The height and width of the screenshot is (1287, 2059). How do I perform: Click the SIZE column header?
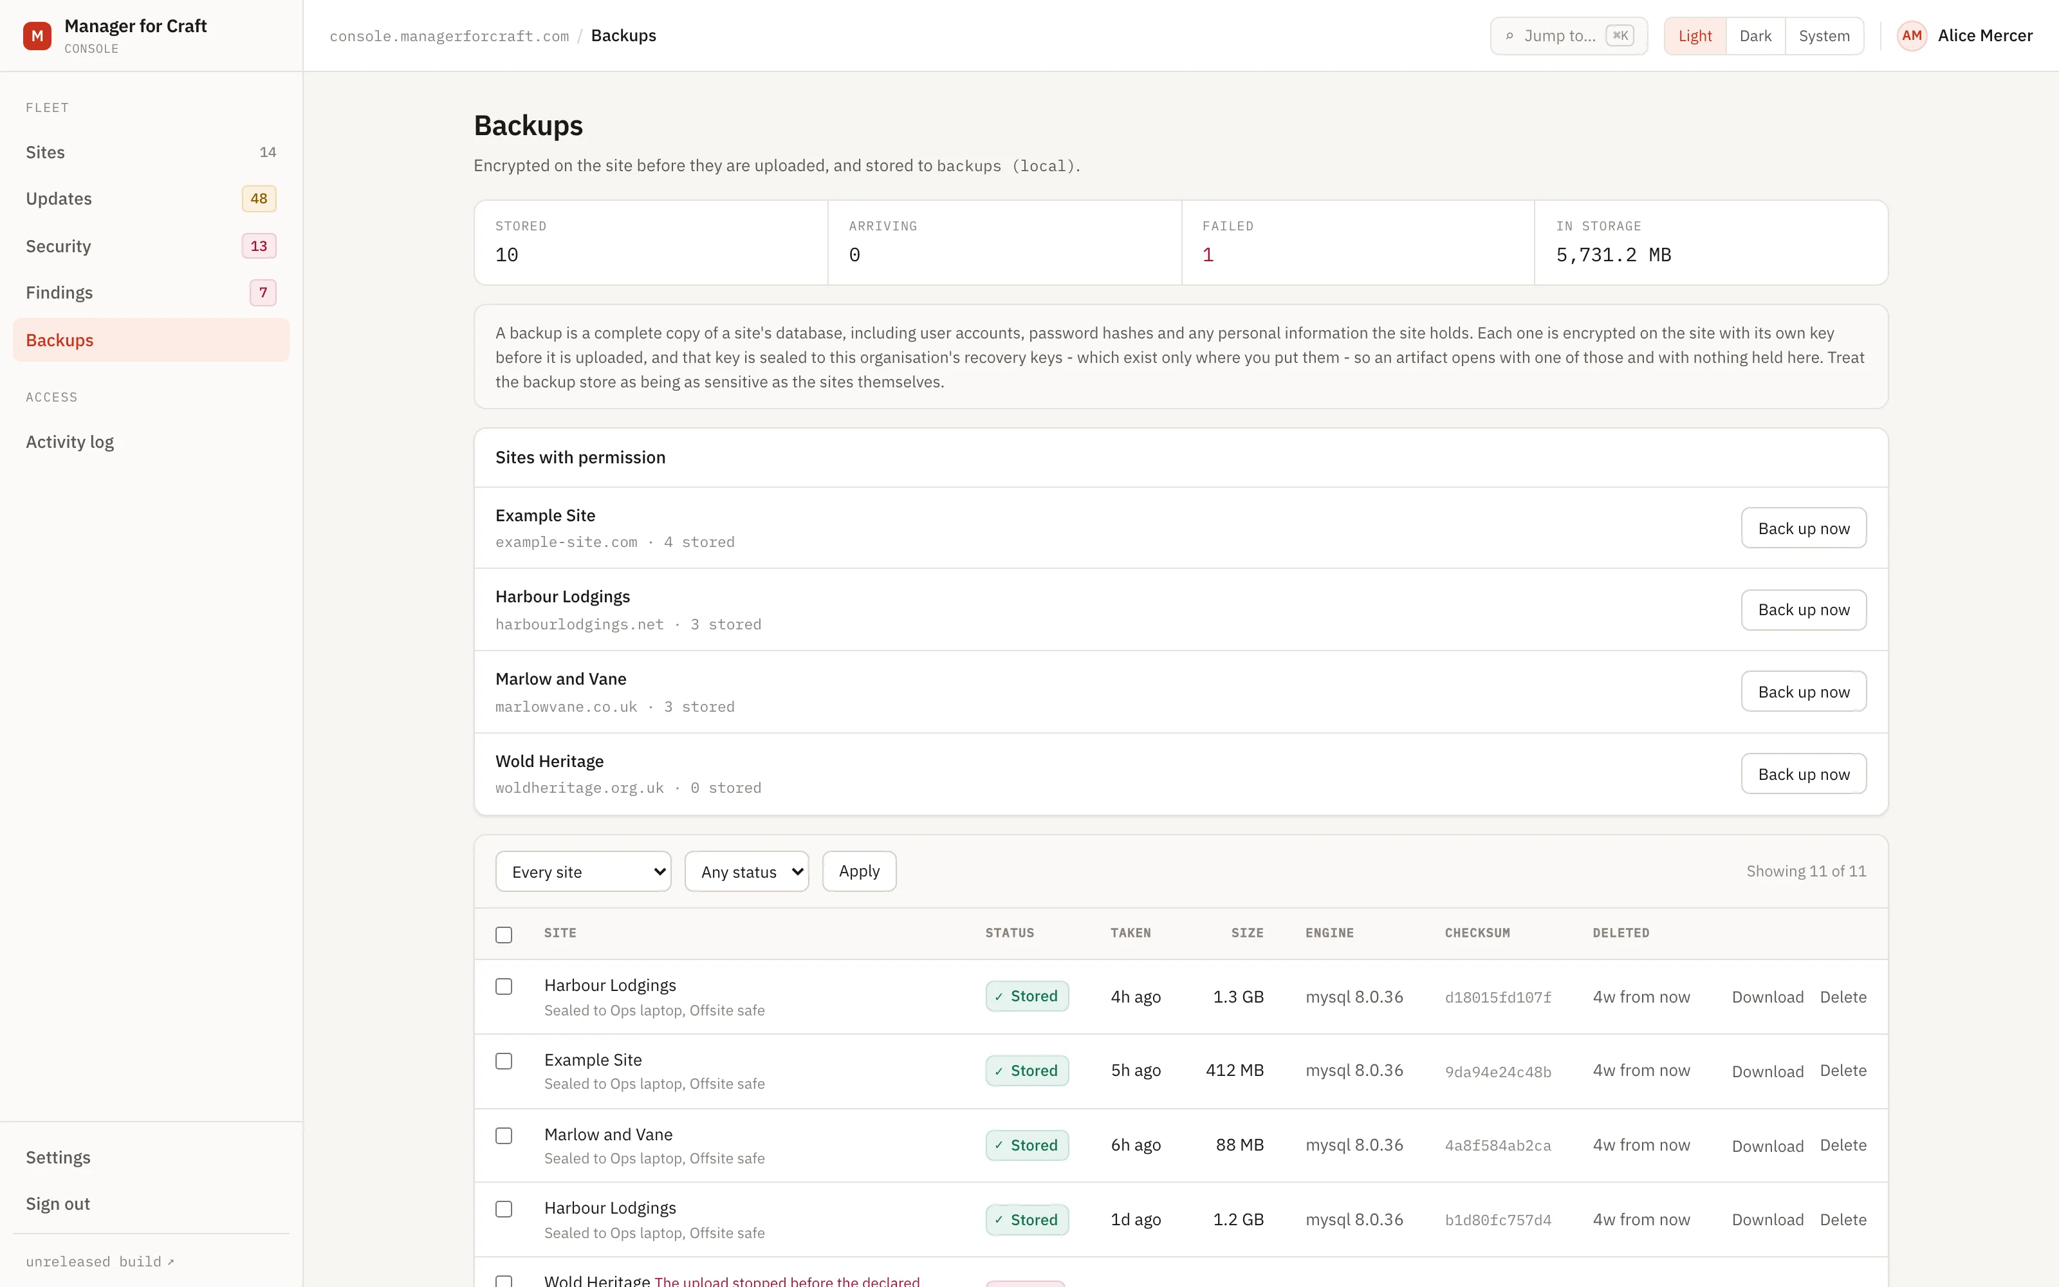(1246, 933)
